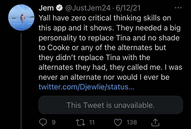Screen dimensions: 191x129
Task: Tap the 'This Tweet is unavailable' text
Action: (111, 105)
